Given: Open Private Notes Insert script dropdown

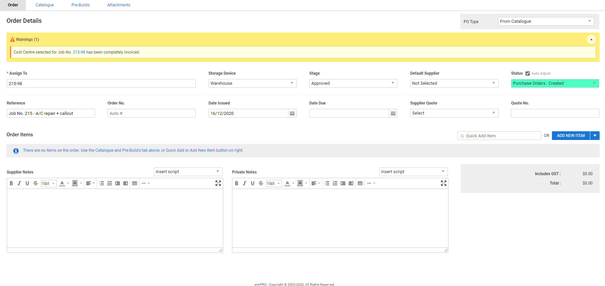Looking at the screenshot, I should tap(413, 172).
